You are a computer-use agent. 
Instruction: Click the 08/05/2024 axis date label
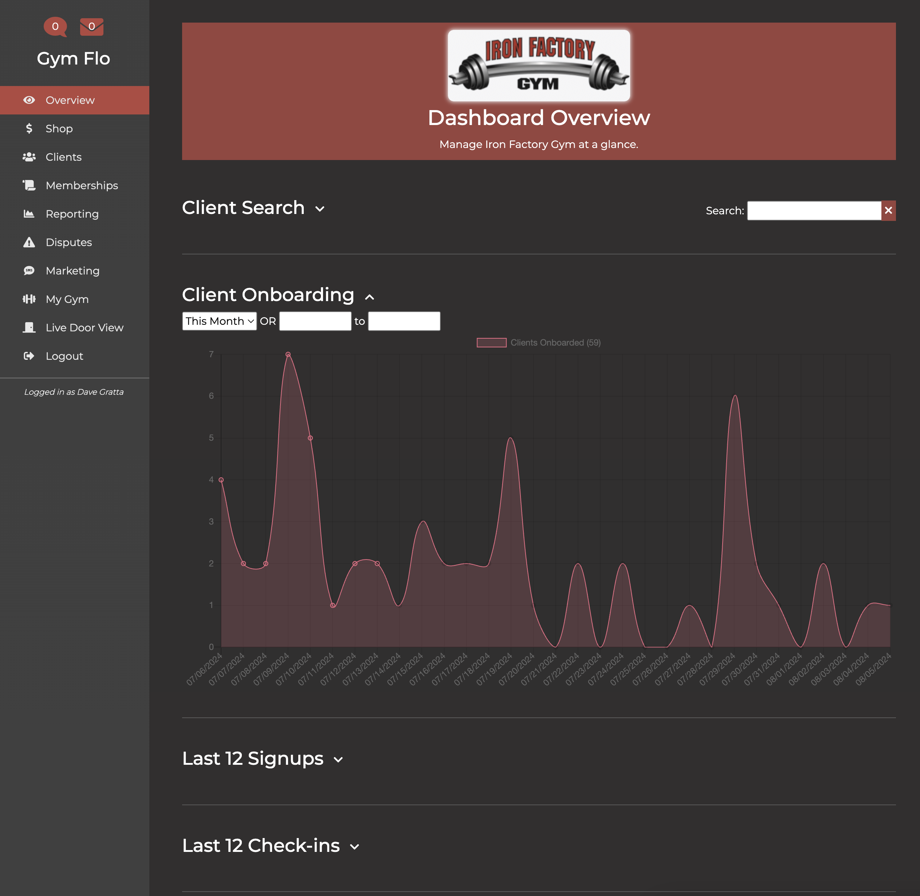pos(873,669)
